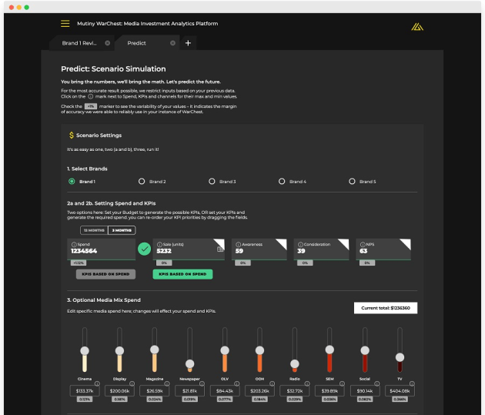This screenshot has height=415, width=485.
Task: Close the Brand 1 Revi... tab
Action: [x=107, y=43]
